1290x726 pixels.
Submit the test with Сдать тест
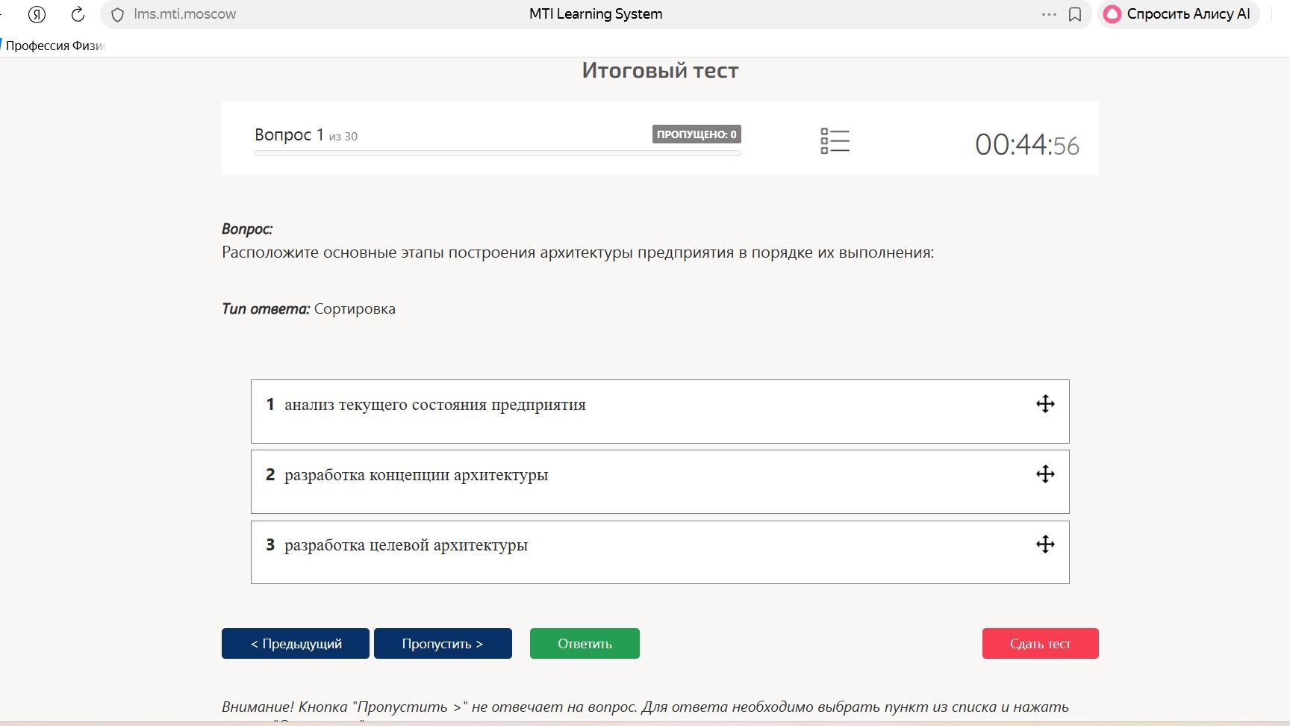point(1040,643)
